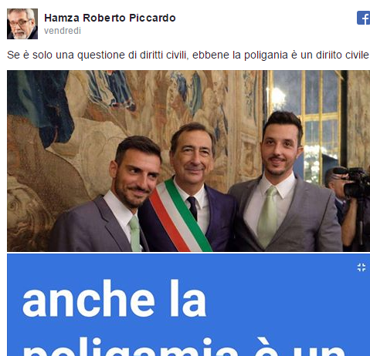The width and height of the screenshot is (370, 356).
Task: Click the "vendredi" post timestamp
Action: (x=63, y=31)
